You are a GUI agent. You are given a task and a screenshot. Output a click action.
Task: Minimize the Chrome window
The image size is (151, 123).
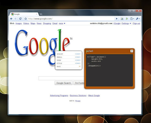130,11
